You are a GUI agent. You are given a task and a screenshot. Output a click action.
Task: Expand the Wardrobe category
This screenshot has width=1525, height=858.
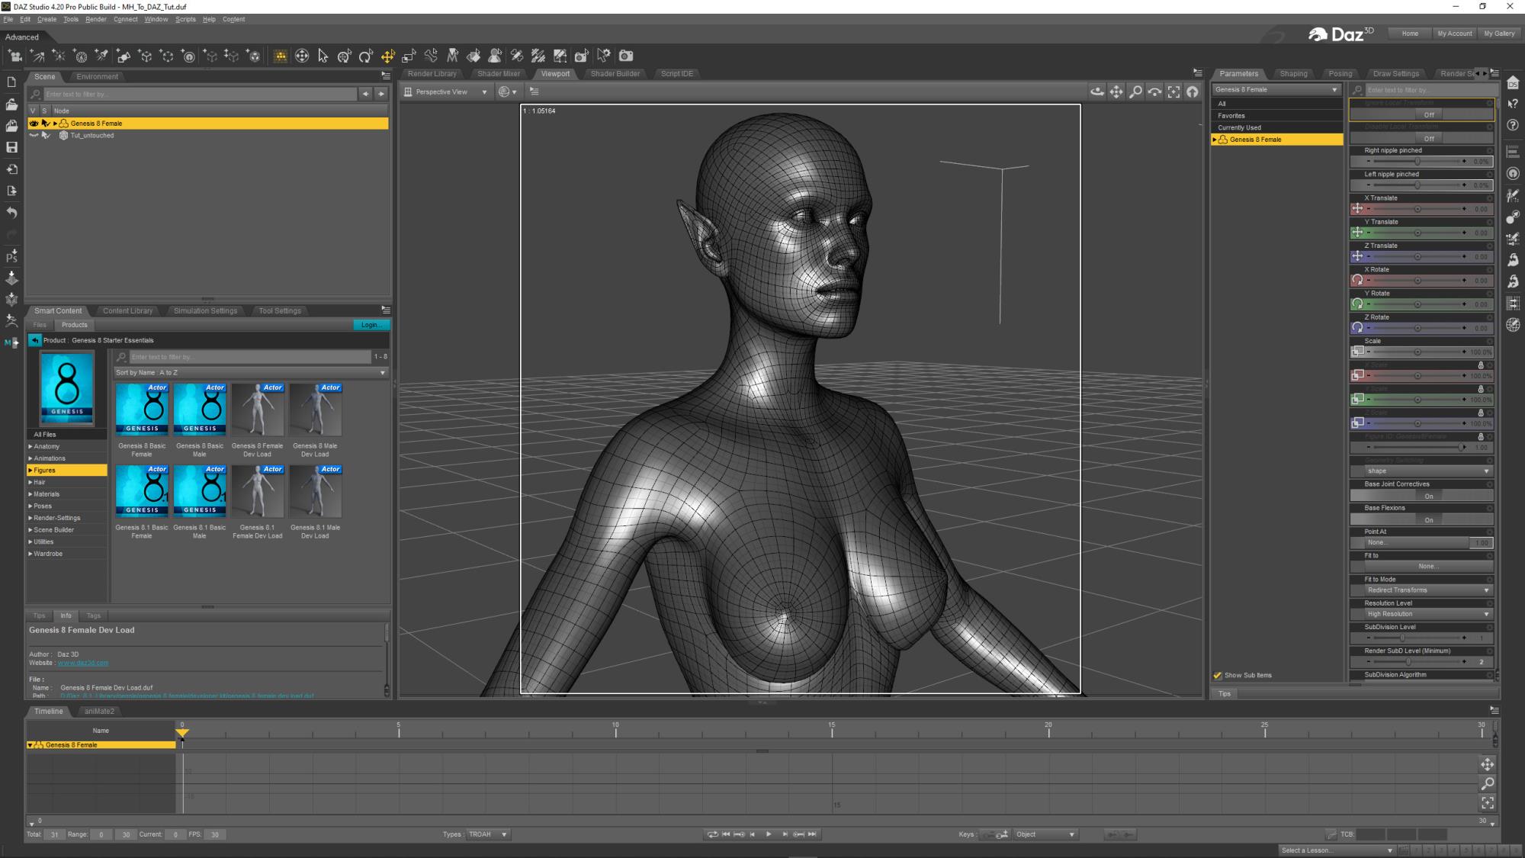[x=30, y=554]
